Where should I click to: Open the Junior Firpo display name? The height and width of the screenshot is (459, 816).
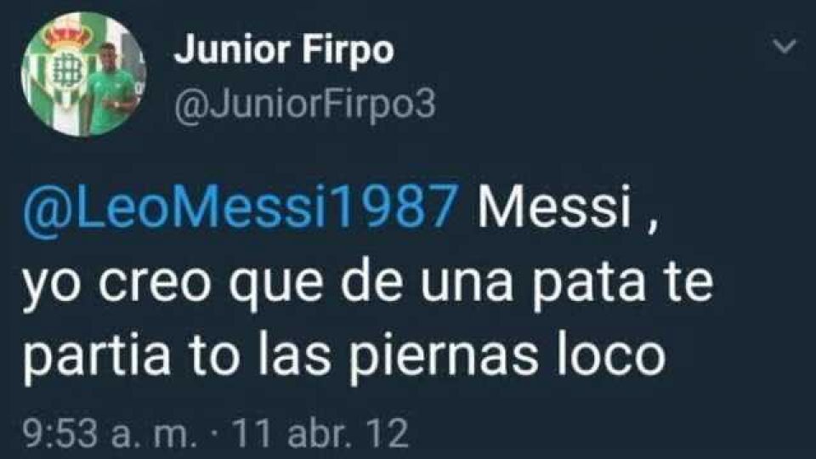pyautogui.click(x=284, y=50)
